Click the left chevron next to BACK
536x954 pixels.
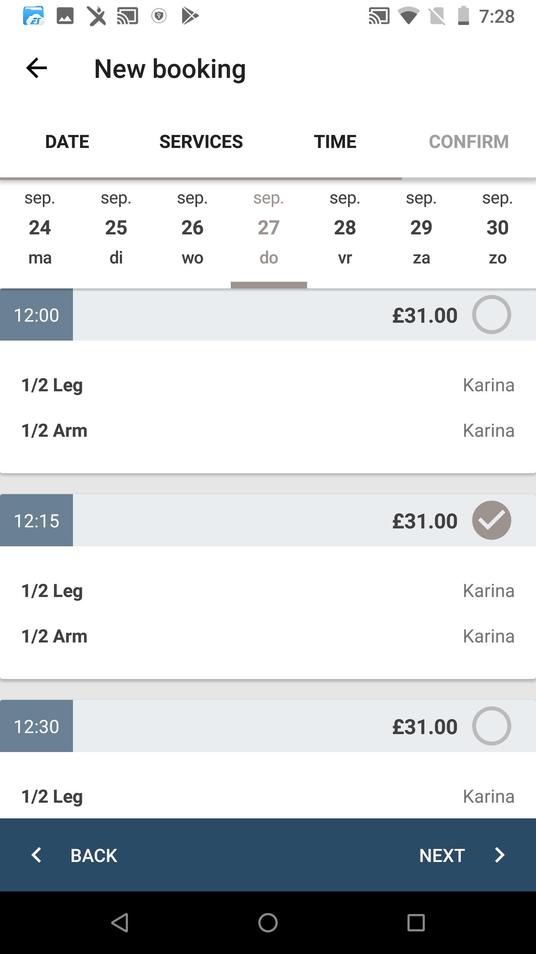(x=36, y=855)
